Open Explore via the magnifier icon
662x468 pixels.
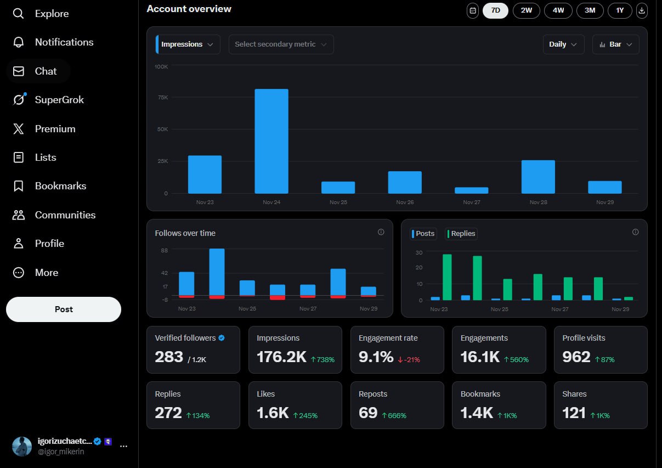(x=19, y=13)
